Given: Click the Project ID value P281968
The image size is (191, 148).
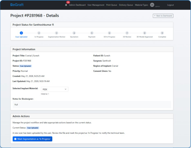Looking at the screenshot, I should (x=27, y=61).
